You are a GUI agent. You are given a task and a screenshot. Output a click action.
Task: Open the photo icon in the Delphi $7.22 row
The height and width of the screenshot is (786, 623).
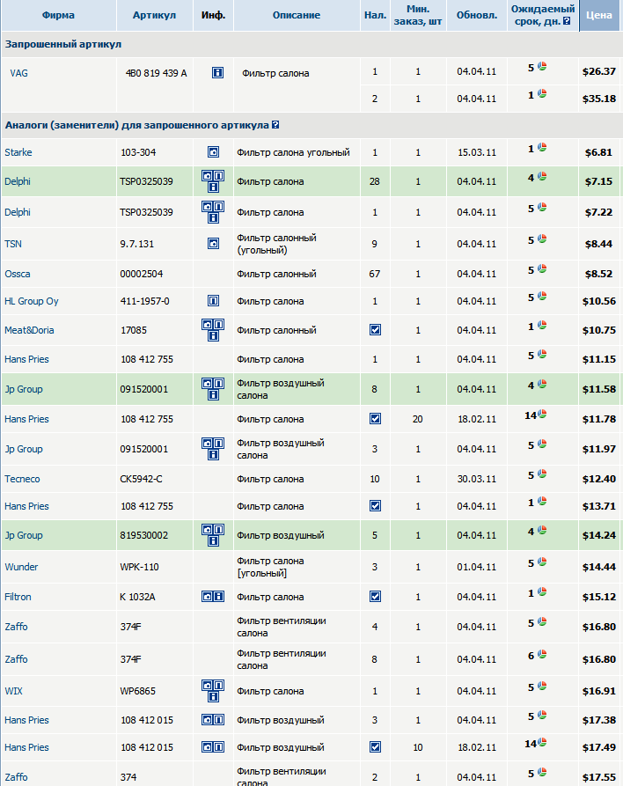click(x=207, y=207)
